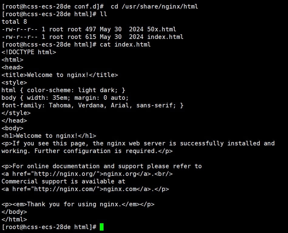This screenshot has width=288, height=233.
Task: Click the last shell prompt "[root@hcss-ecs-28de html]#"
Action: (x=49, y=227)
